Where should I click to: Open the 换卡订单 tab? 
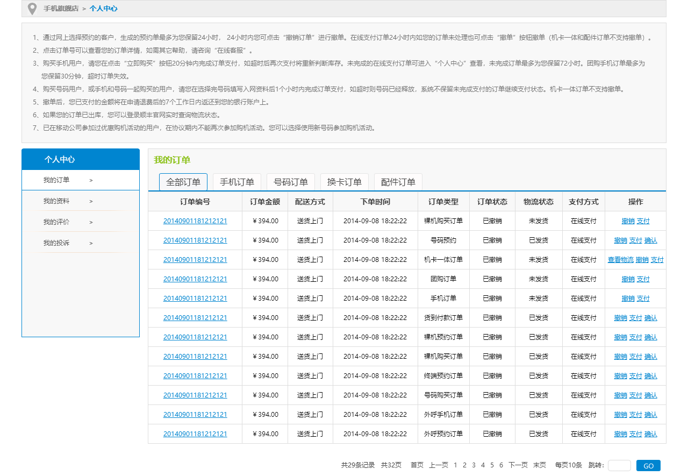[x=345, y=182]
